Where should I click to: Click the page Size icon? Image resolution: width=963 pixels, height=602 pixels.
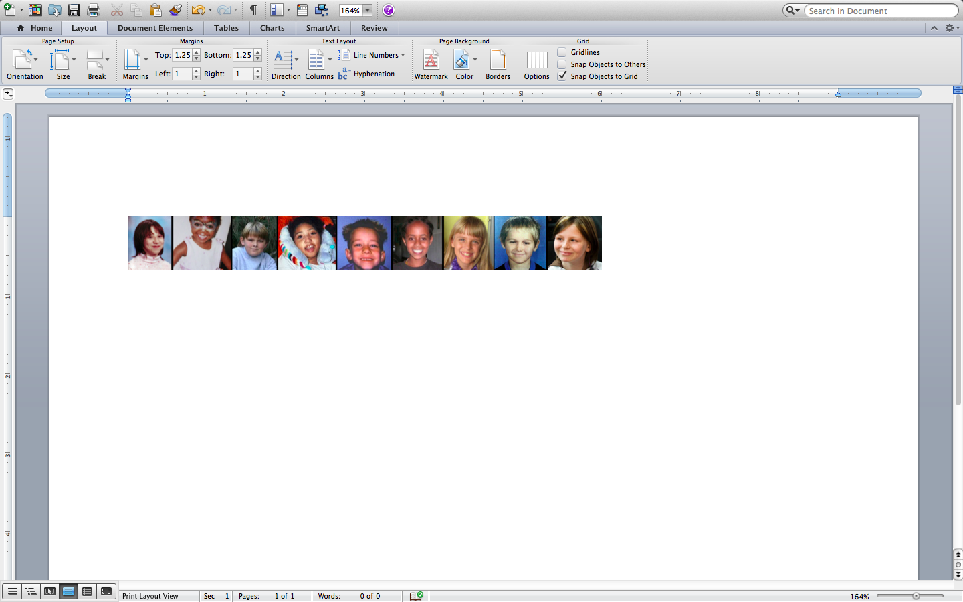pos(60,60)
